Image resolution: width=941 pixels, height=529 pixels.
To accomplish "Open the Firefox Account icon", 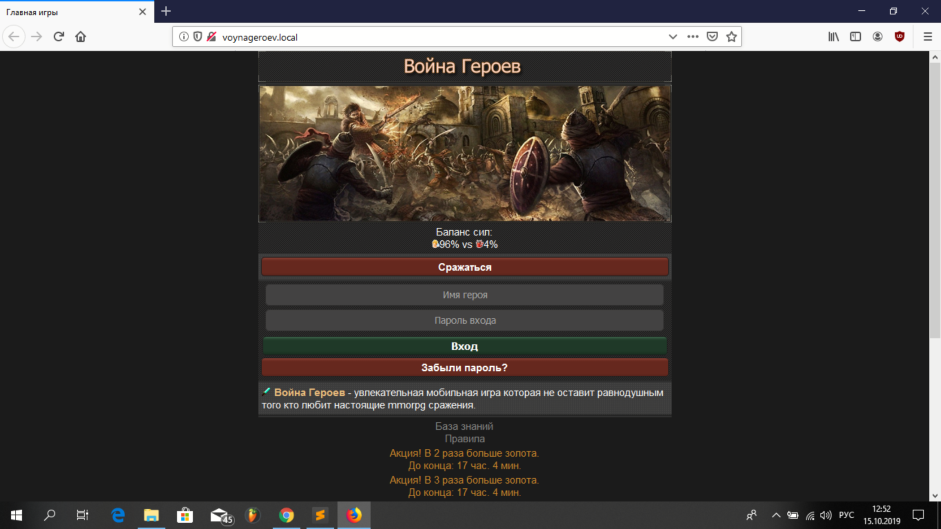I will (x=877, y=37).
